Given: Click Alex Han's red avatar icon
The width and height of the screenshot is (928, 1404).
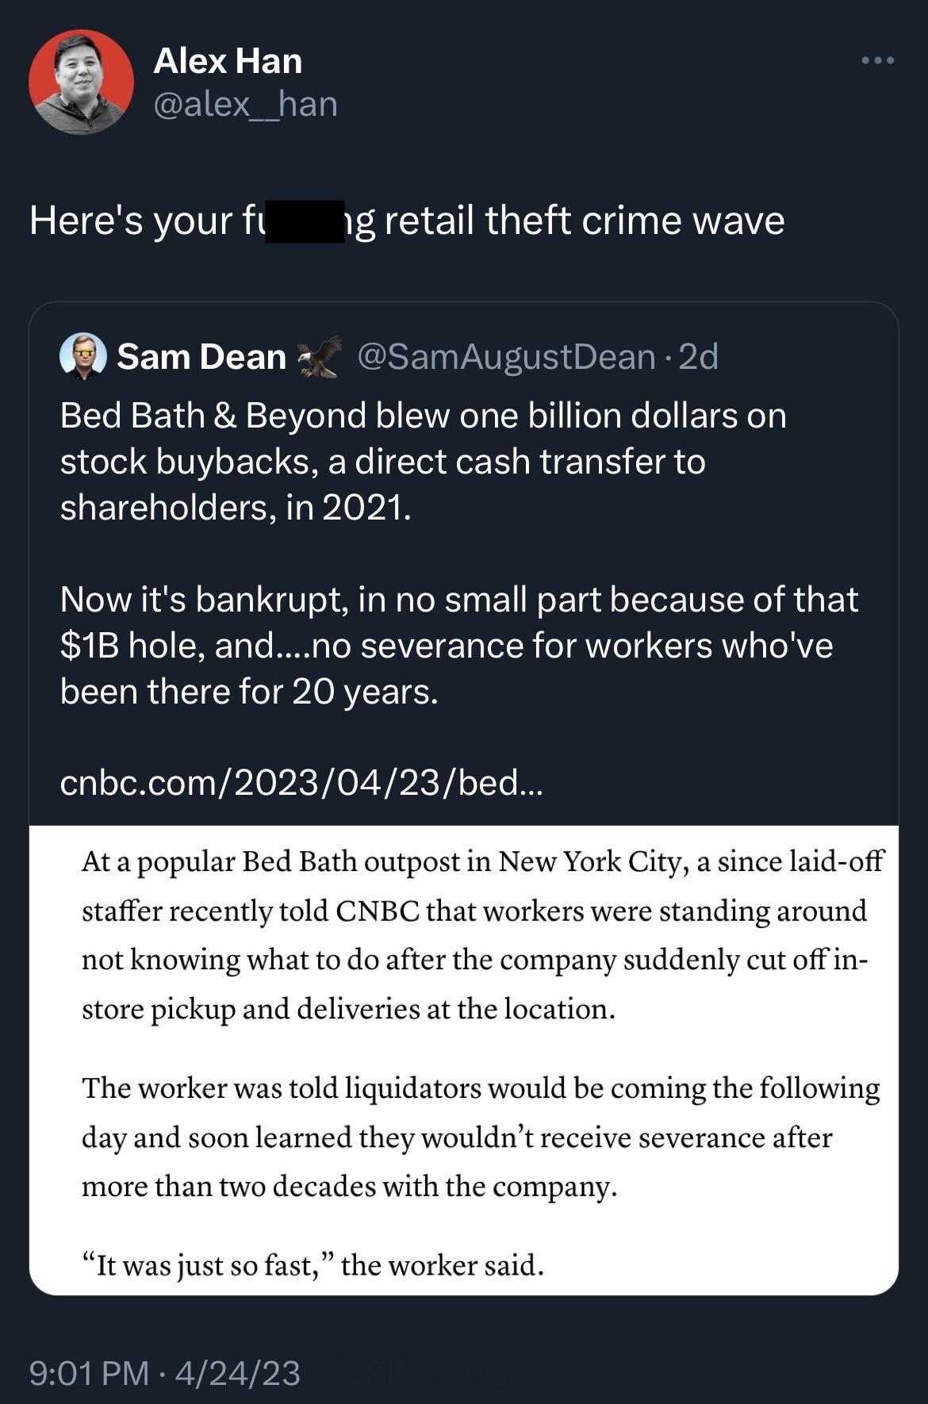Looking at the screenshot, I should point(83,83).
